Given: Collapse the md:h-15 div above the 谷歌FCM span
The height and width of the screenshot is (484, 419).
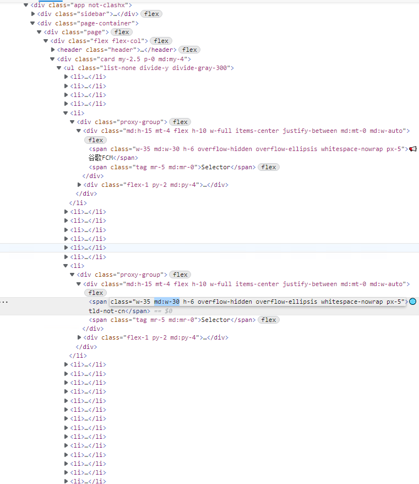Looking at the screenshot, I should click(78, 131).
